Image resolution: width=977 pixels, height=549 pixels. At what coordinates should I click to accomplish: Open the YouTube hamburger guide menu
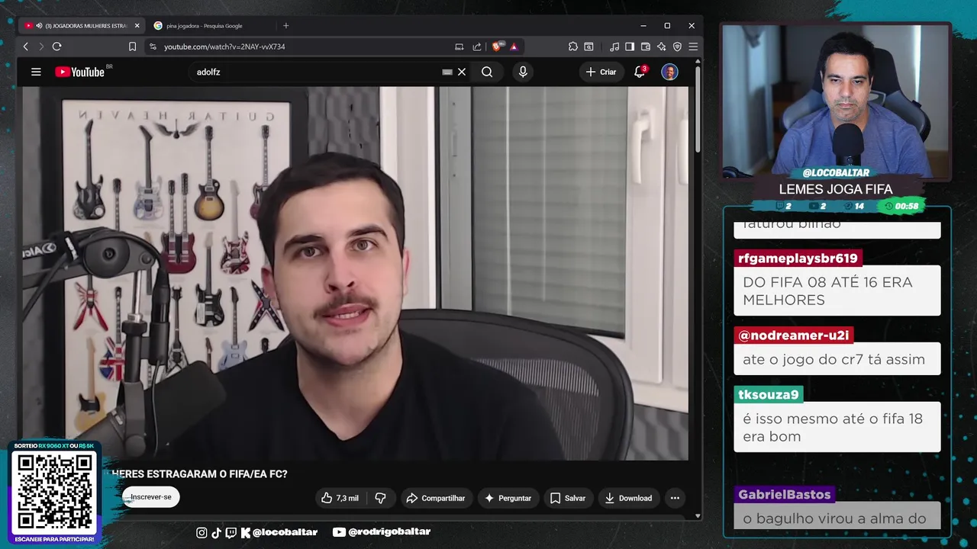point(36,72)
